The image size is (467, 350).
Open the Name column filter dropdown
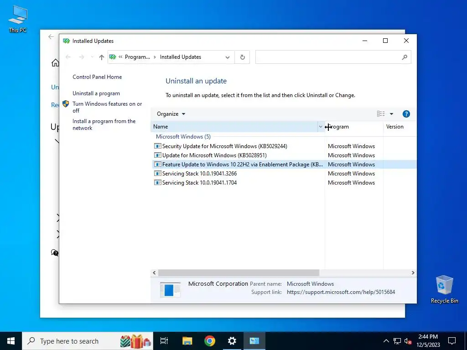click(x=321, y=127)
